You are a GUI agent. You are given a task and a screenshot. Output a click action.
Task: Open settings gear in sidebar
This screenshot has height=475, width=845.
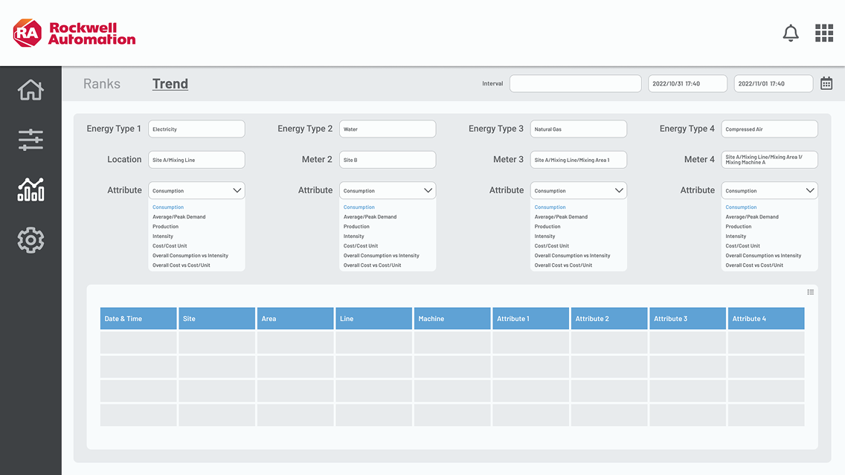[30, 239]
